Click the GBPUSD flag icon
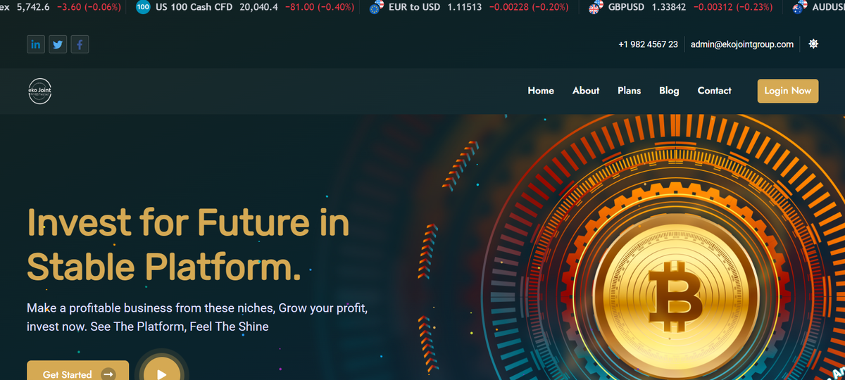 596,8
